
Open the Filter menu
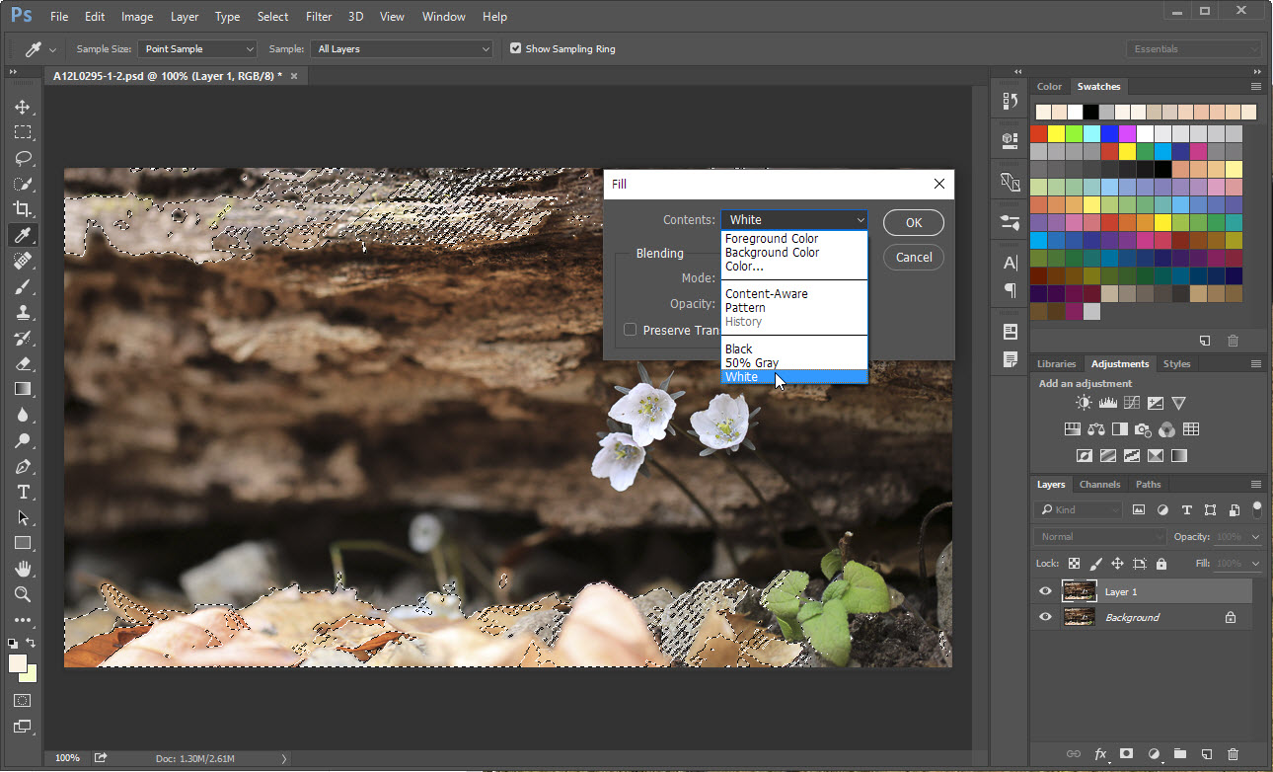click(x=319, y=17)
